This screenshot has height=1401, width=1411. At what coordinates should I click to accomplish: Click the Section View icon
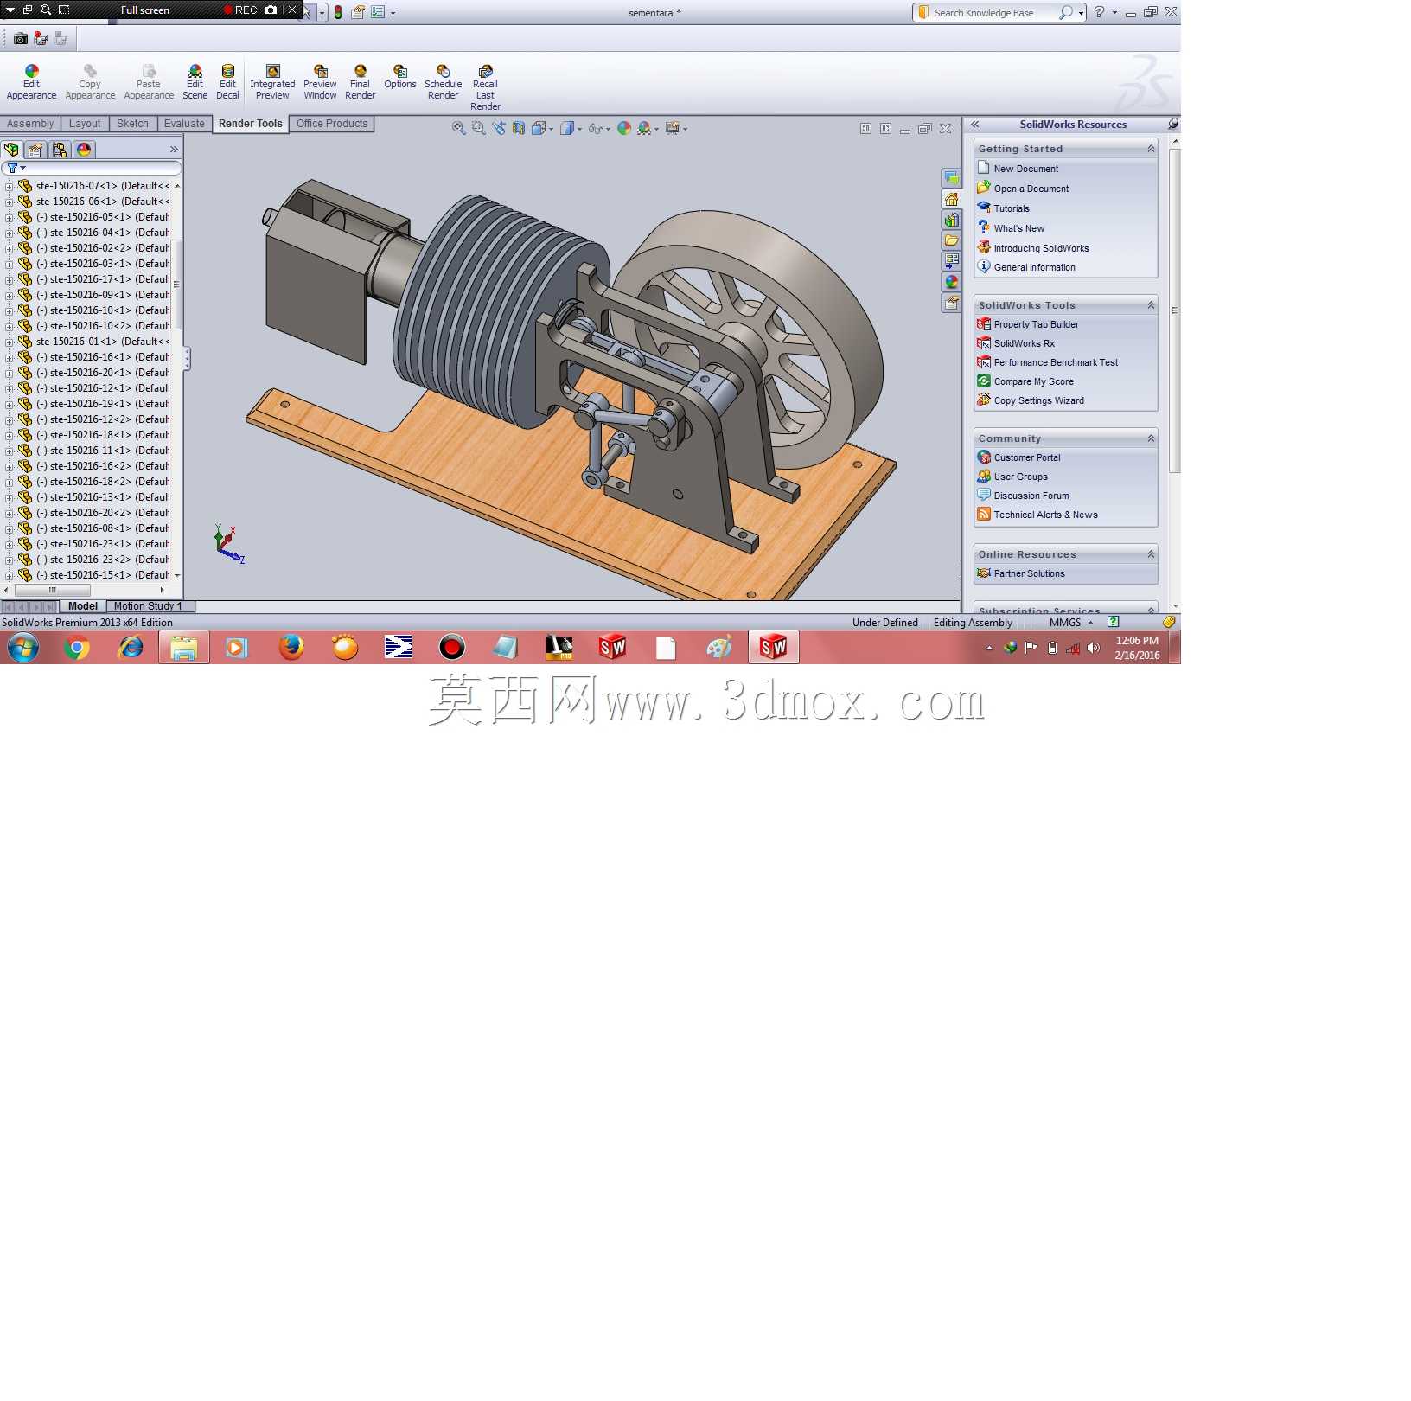(519, 128)
